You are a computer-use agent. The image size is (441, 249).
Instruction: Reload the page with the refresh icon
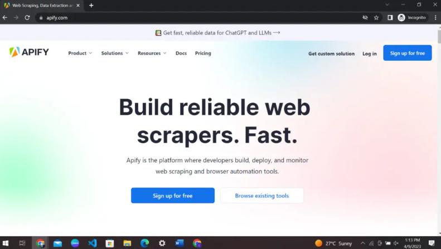pyautogui.click(x=27, y=18)
